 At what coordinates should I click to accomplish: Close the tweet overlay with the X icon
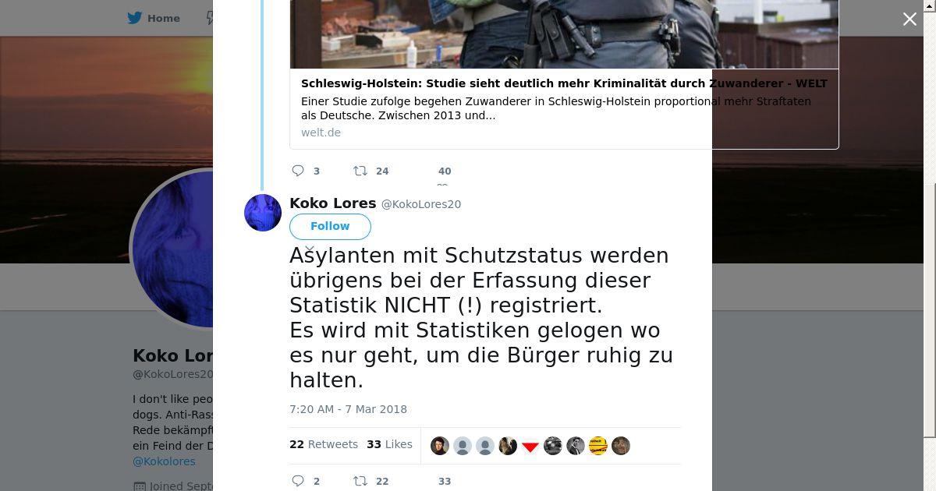click(909, 19)
